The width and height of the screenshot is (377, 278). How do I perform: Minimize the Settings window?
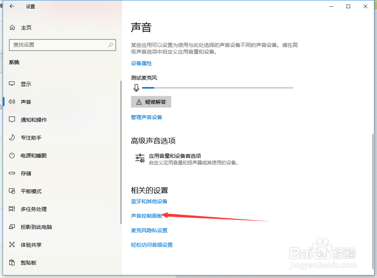click(331, 6)
